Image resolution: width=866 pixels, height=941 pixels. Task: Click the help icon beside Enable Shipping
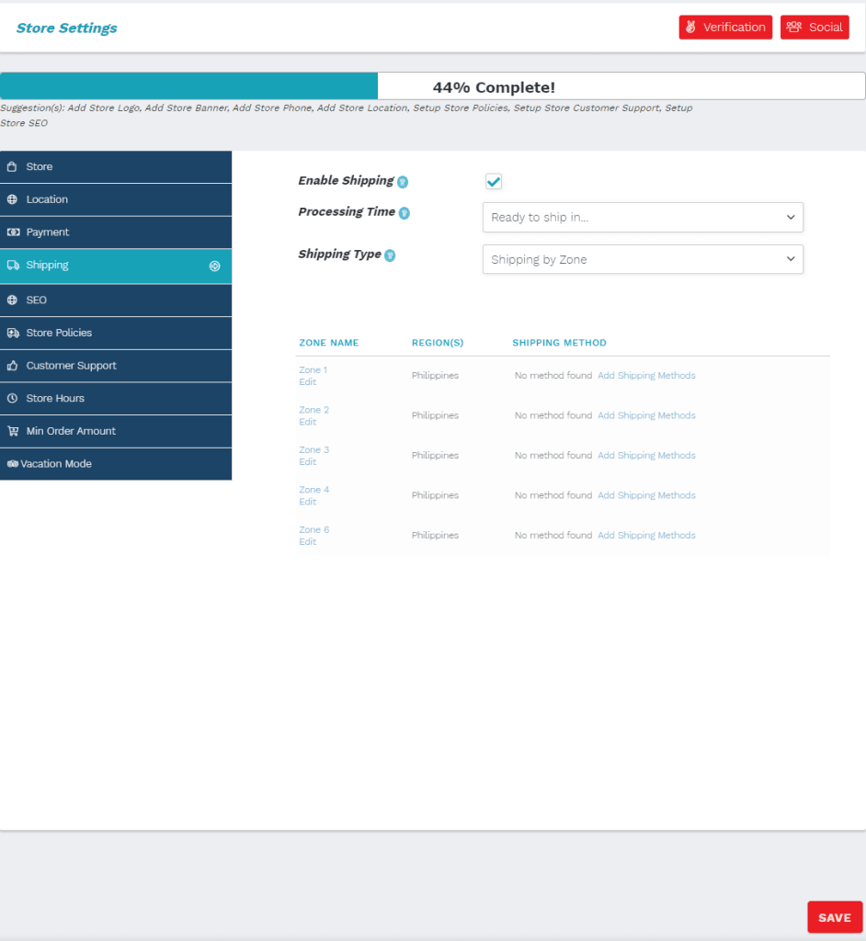coord(403,182)
